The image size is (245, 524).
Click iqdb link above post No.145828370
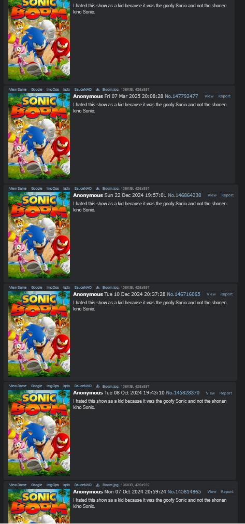click(67, 386)
